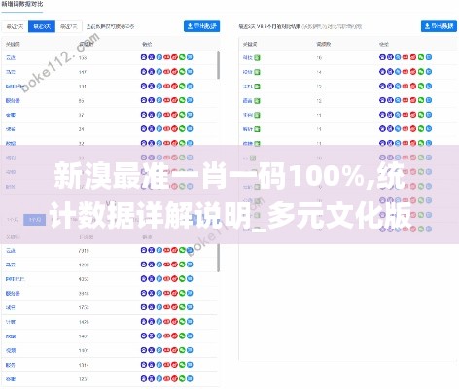
Task: Select the third time-range tab
Action: pos(69,26)
